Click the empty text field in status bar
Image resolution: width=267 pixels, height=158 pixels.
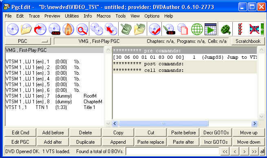coord(172,151)
